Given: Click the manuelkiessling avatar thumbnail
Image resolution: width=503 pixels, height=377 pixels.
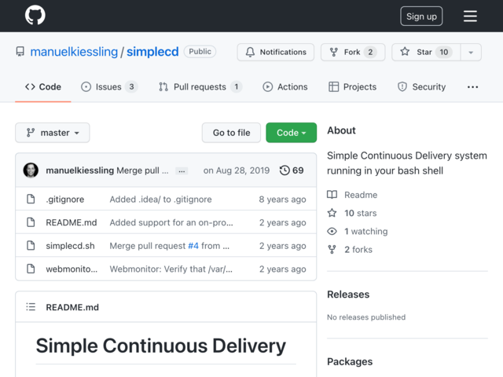Looking at the screenshot, I should [x=31, y=170].
